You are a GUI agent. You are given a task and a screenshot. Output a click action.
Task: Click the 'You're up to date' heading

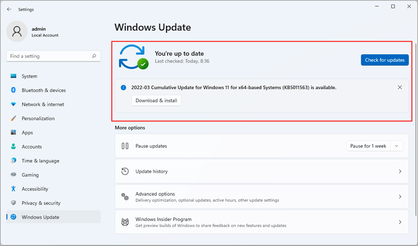pyautogui.click(x=179, y=53)
